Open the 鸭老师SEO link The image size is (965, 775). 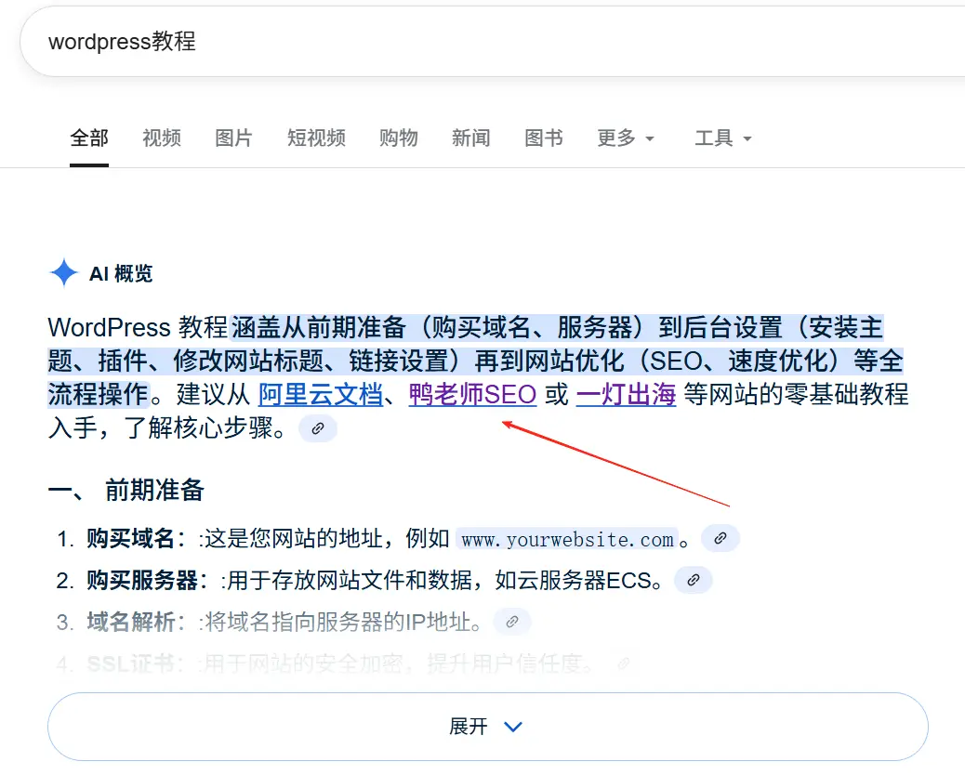pos(472,394)
